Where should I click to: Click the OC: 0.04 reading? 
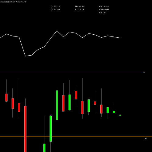click(x=104, y=7)
